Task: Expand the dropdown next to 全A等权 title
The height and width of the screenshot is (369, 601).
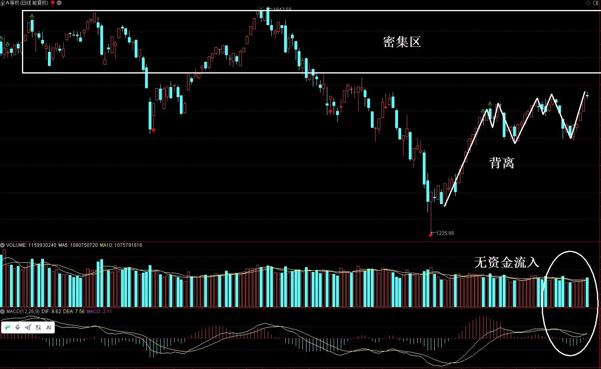Action: (x=60, y=3)
